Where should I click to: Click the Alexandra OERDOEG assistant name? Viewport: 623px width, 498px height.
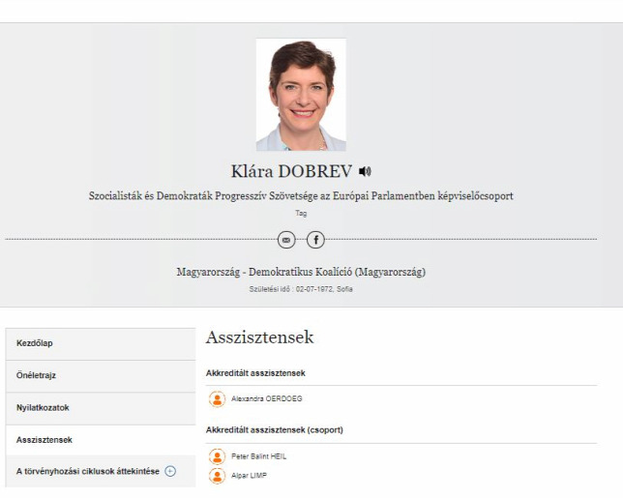(267, 398)
